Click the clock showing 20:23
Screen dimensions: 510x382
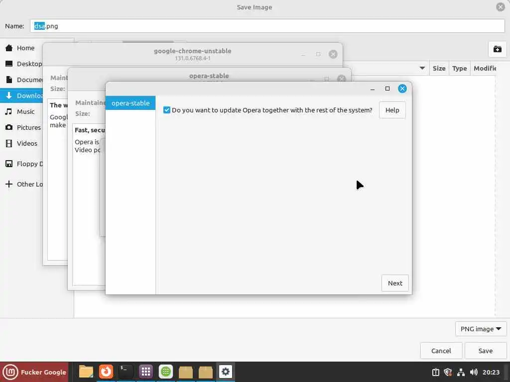click(491, 372)
